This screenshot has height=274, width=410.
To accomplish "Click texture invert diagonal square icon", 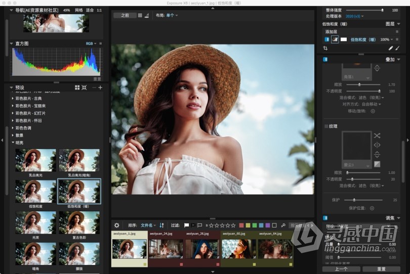I will click(377, 164).
